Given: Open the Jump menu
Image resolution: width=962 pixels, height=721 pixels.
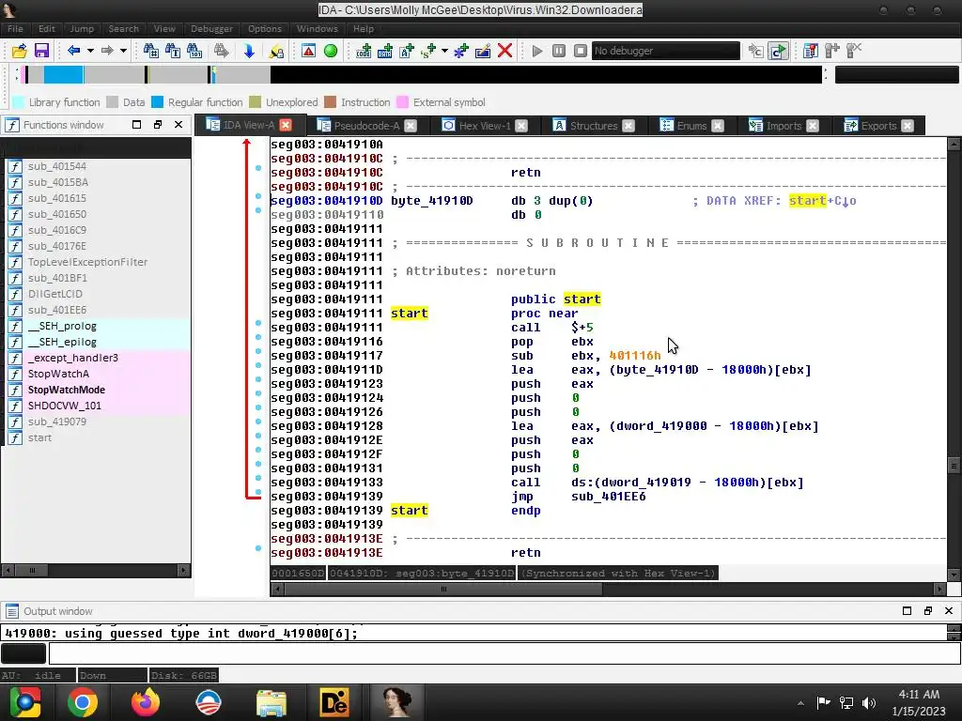Looking at the screenshot, I should click(82, 29).
